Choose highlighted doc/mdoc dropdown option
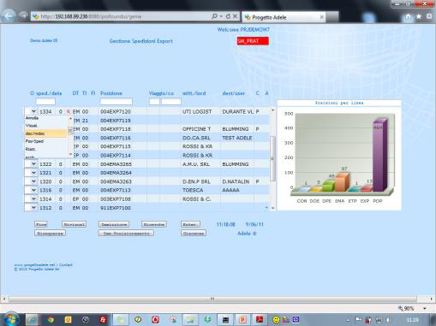 pyautogui.click(x=45, y=133)
